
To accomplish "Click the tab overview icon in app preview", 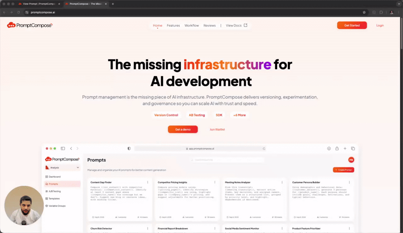I will [x=353, y=148].
